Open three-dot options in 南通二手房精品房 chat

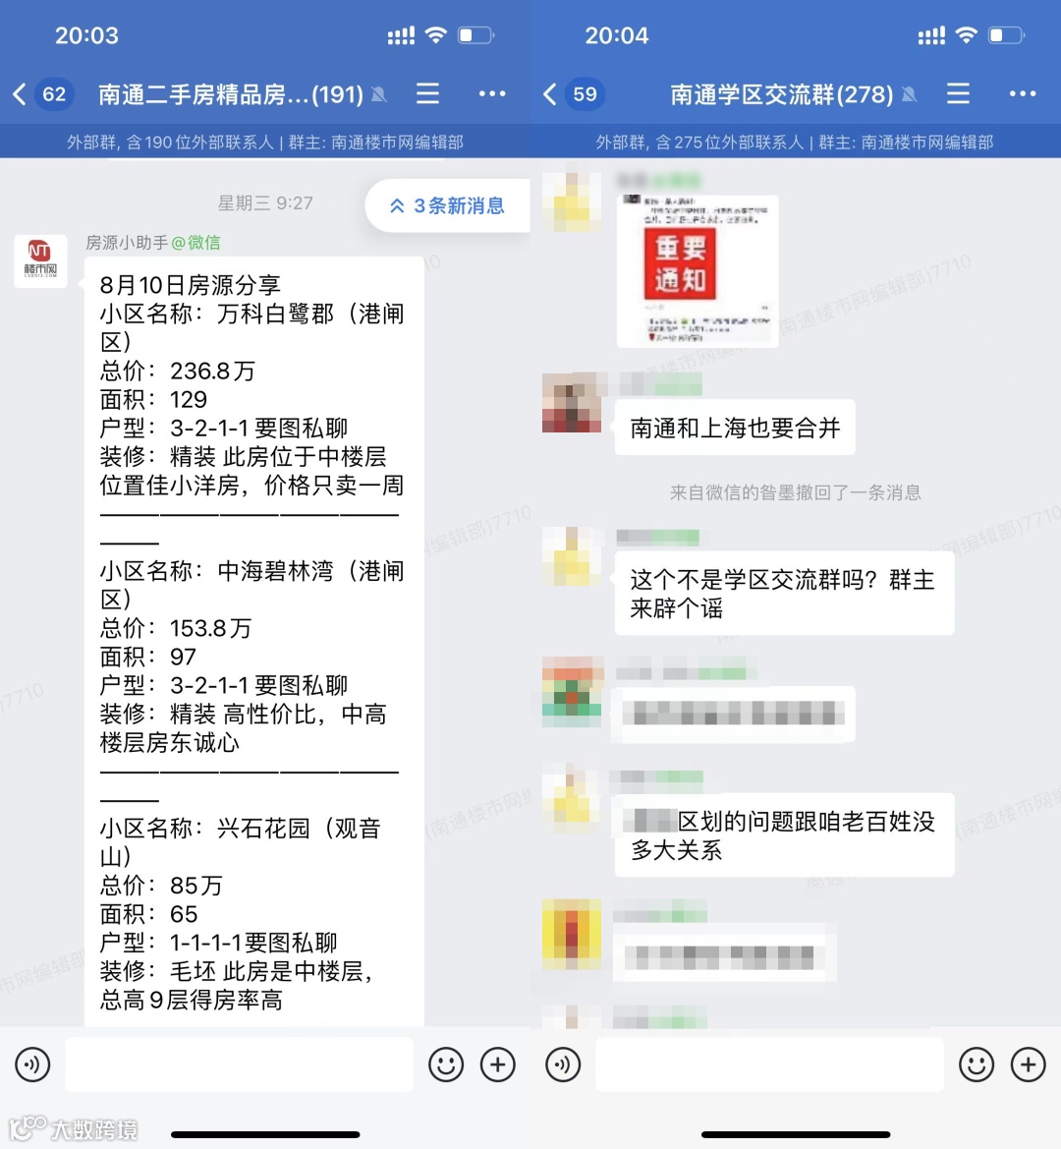[492, 93]
